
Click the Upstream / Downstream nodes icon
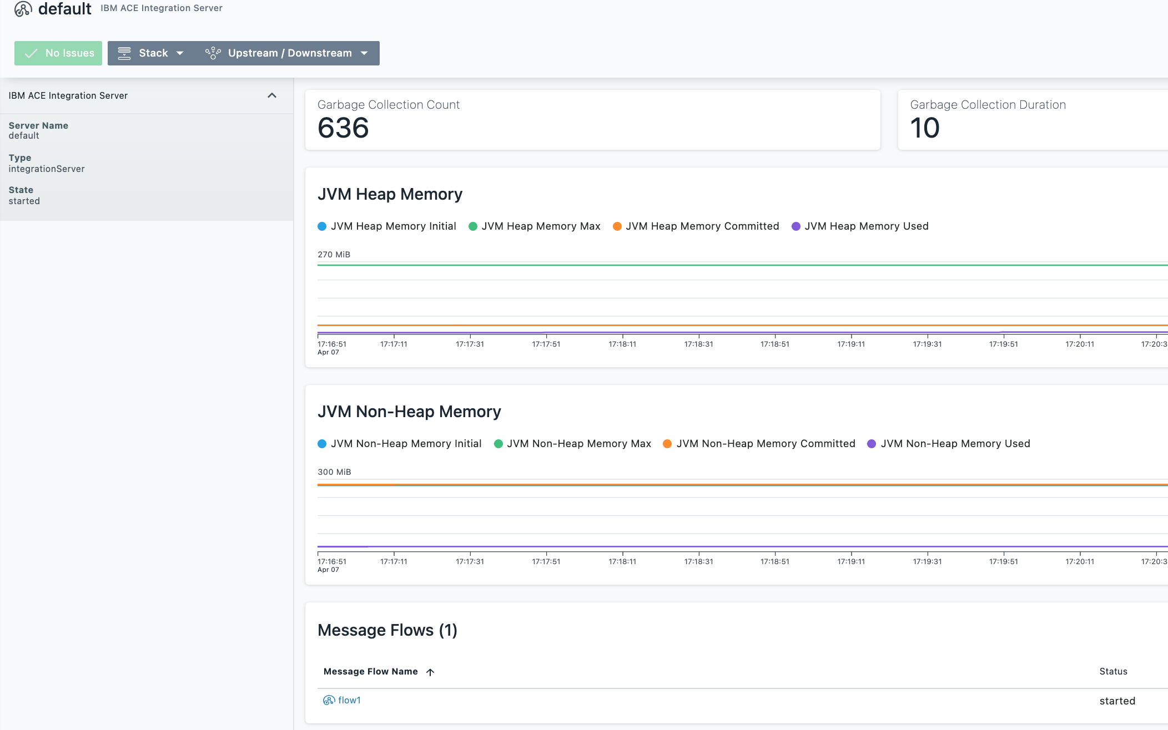click(x=213, y=53)
